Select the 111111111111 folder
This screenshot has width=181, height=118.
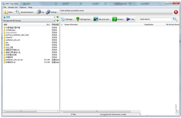click(11, 32)
